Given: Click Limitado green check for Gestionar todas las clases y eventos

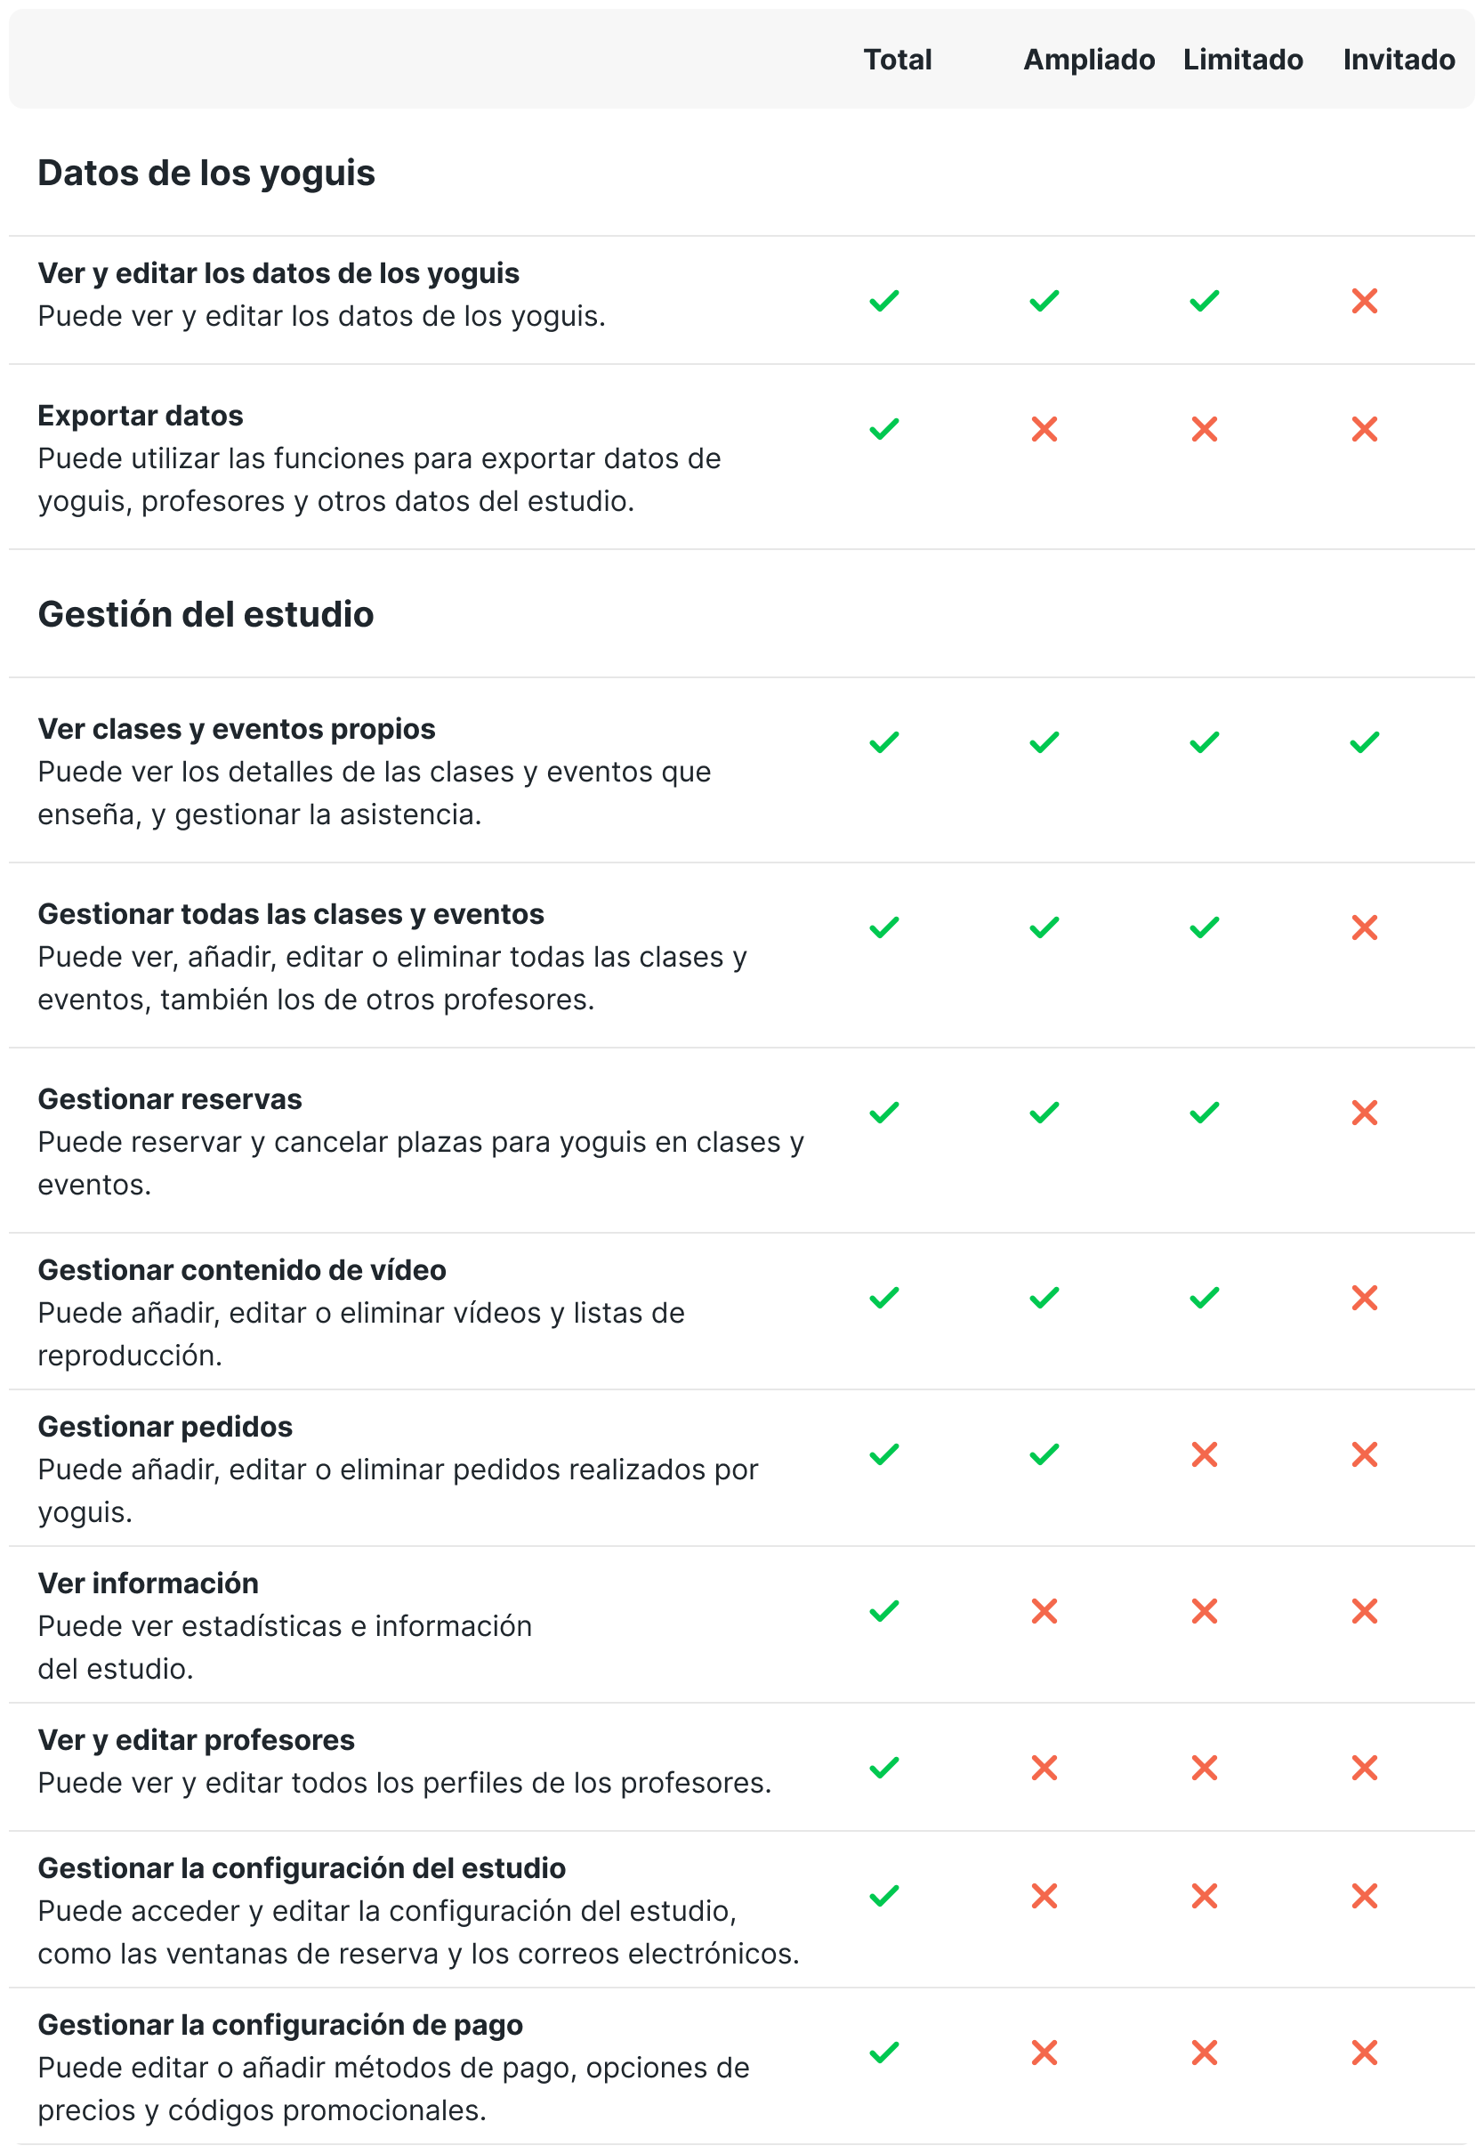Looking at the screenshot, I should pyautogui.click(x=1204, y=927).
